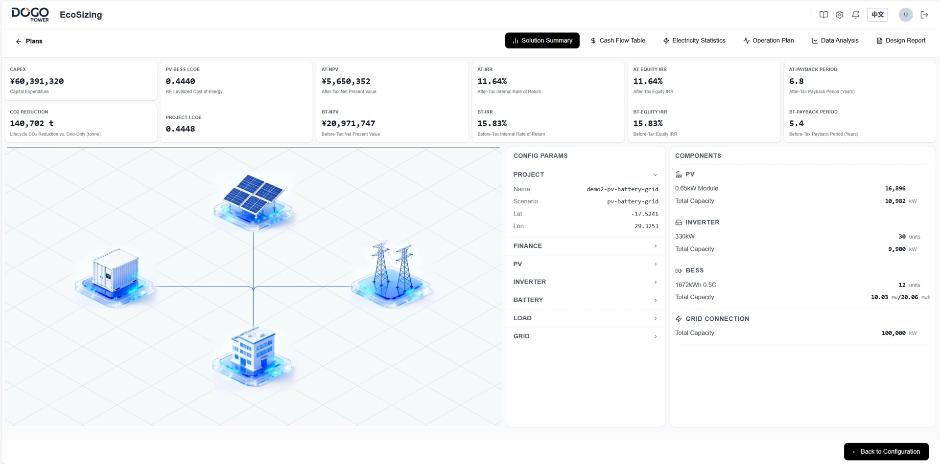Click the Grid Connection lightning icon

(679, 319)
